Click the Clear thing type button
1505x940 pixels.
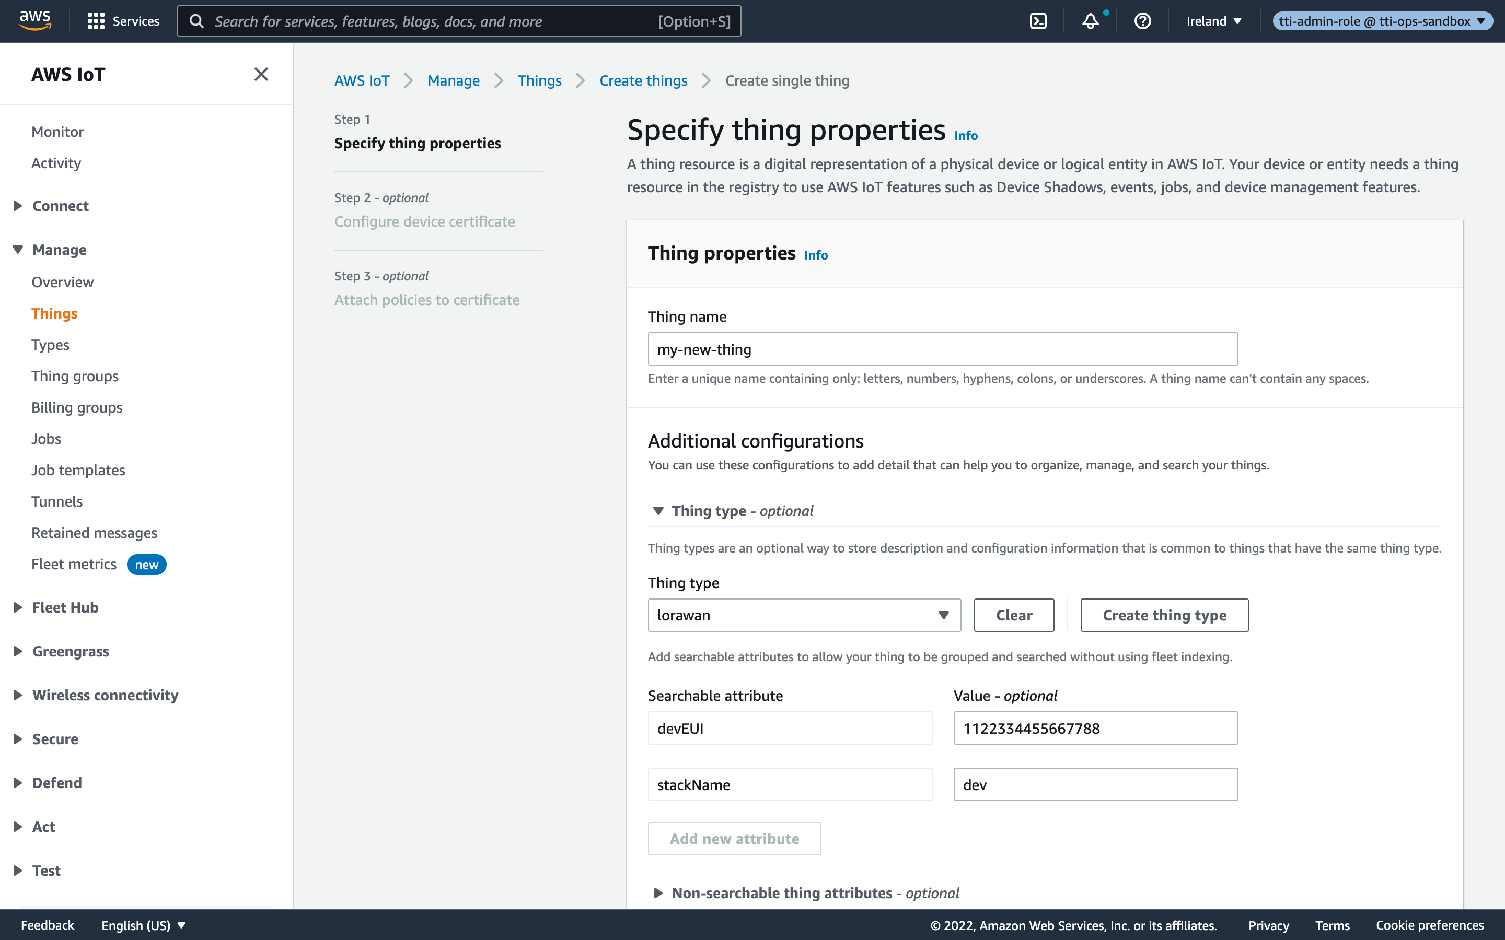point(1014,615)
